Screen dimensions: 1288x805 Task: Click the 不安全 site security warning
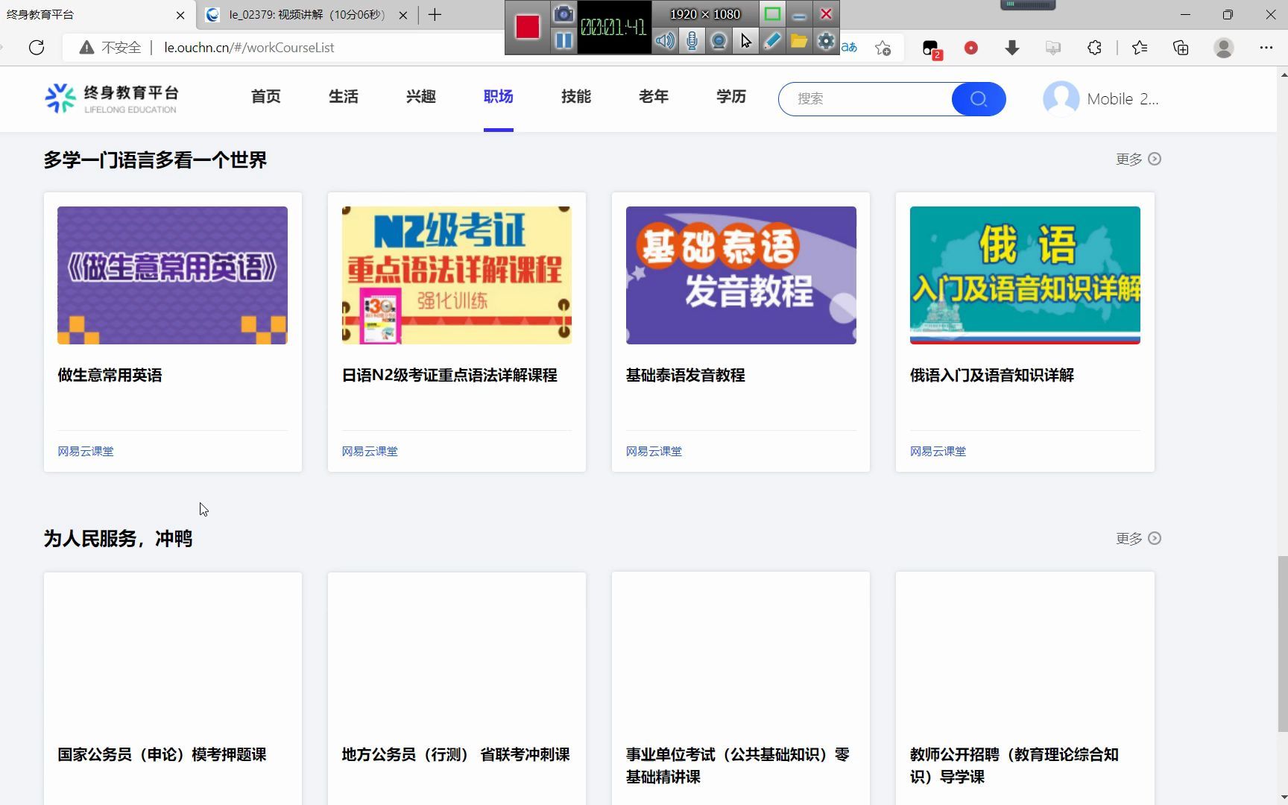(x=110, y=48)
